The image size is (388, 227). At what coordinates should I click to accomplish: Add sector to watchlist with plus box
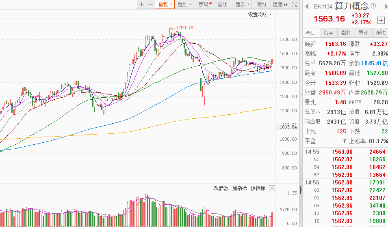pyautogui.click(x=381, y=20)
